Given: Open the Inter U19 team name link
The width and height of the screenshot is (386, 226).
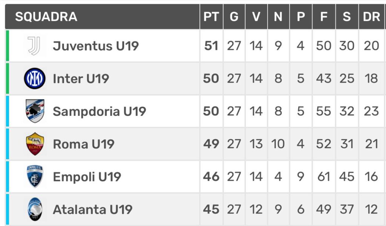Looking at the screenshot, I should click(81, 78).
